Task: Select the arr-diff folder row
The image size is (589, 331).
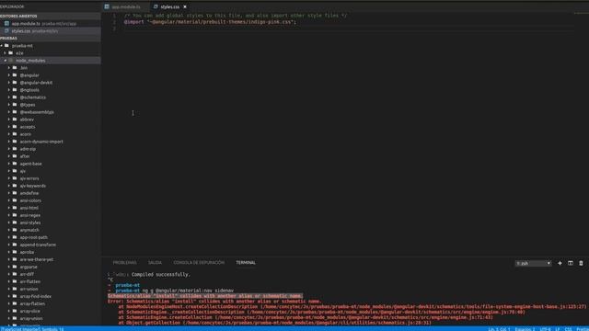Action: pyautogui.click(x=51, y=274)
